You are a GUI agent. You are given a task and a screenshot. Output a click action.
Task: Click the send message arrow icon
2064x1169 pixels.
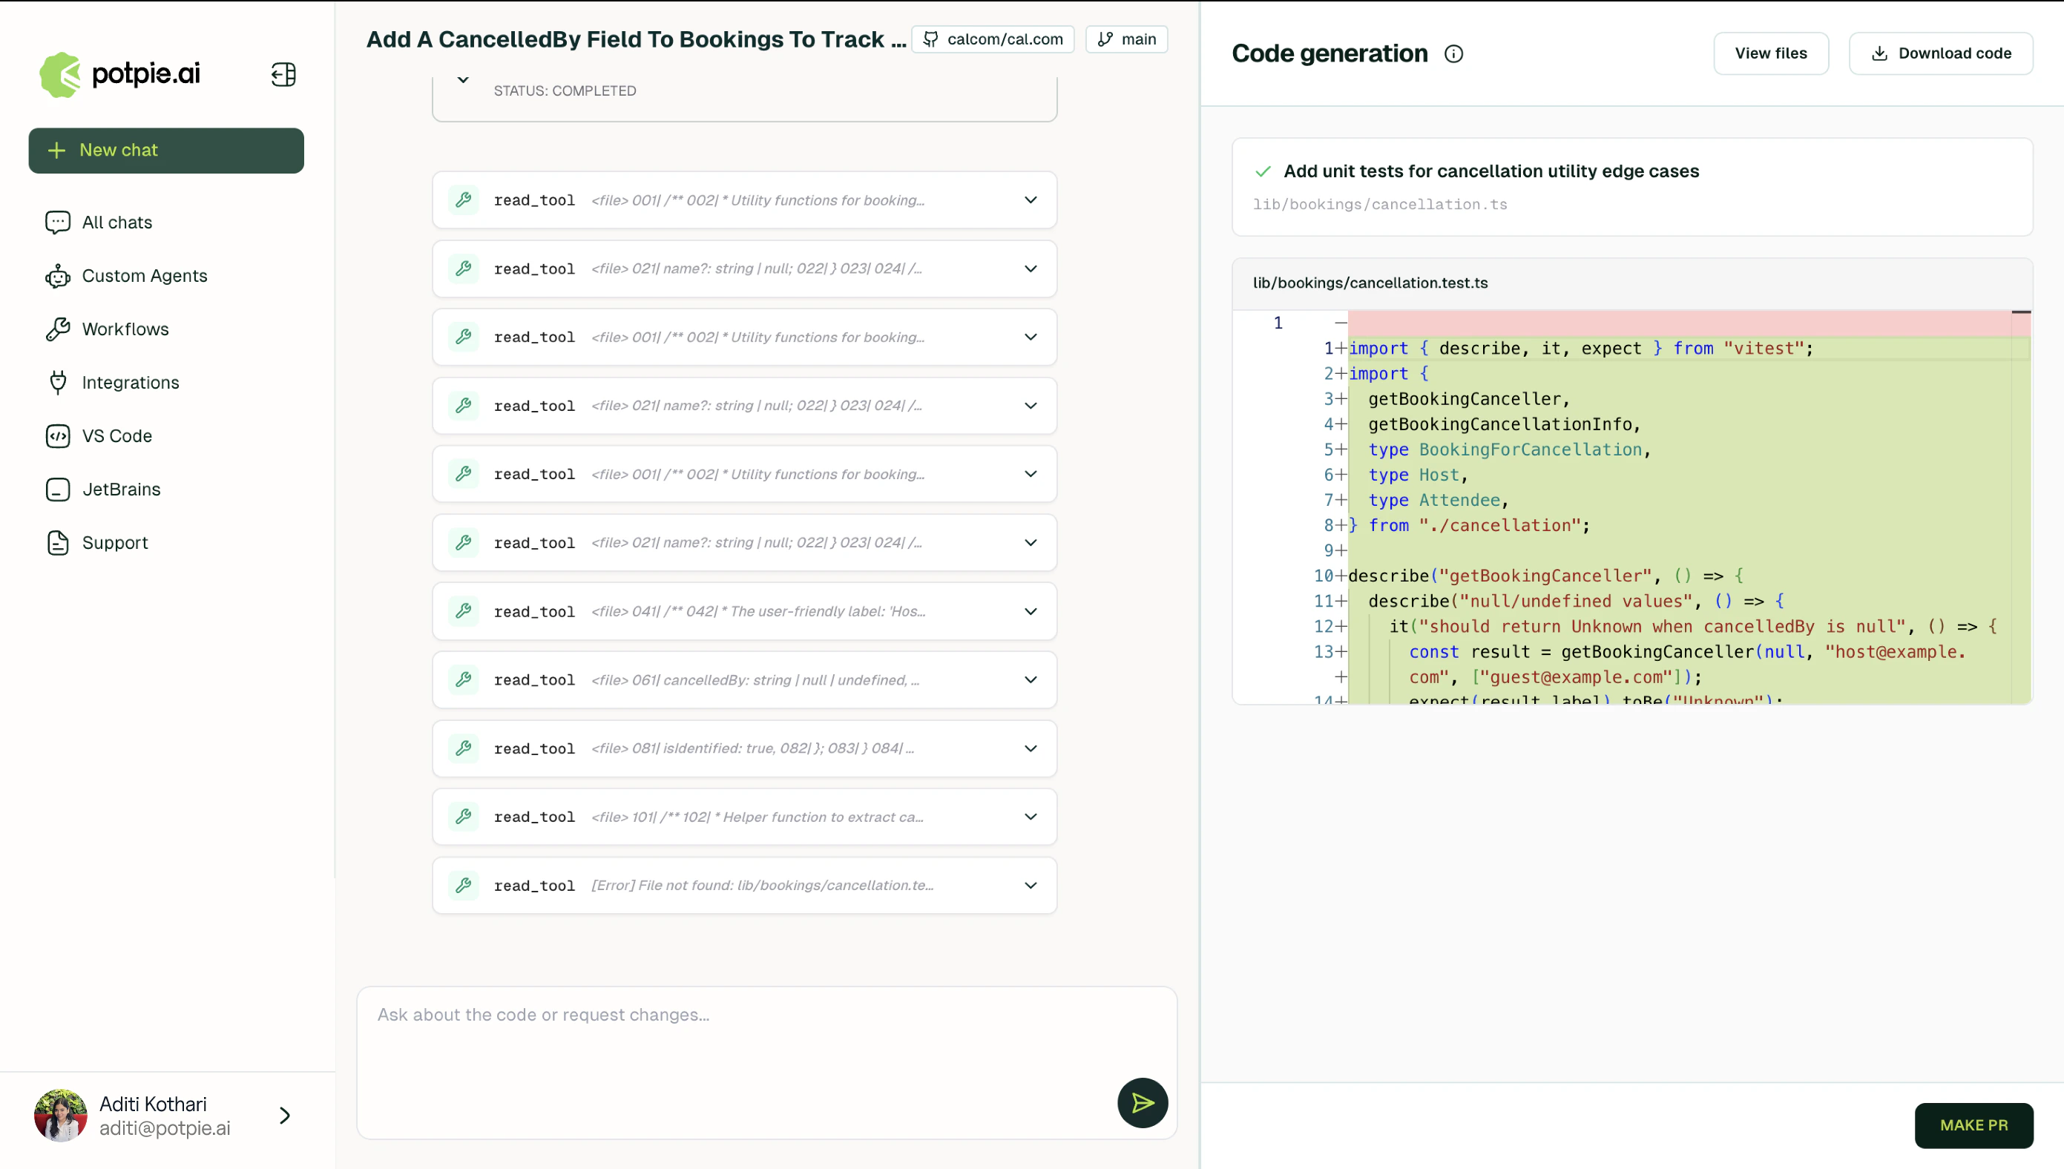tap(1142, 1102)
